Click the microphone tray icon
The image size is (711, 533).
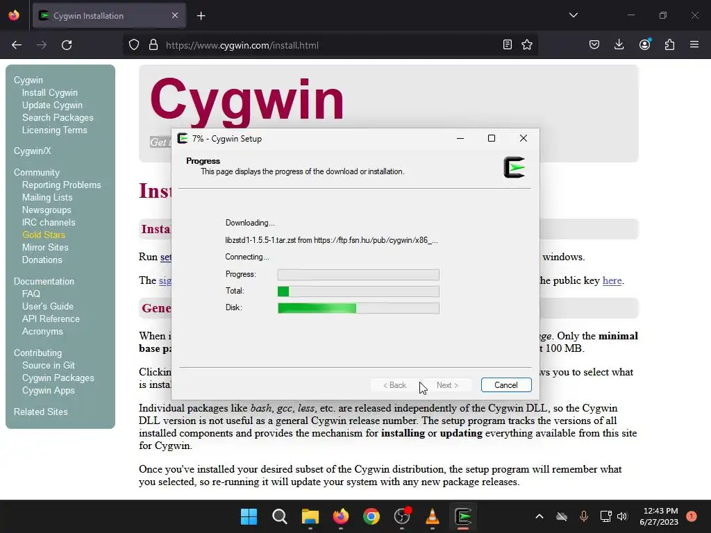tap(583, 516)
